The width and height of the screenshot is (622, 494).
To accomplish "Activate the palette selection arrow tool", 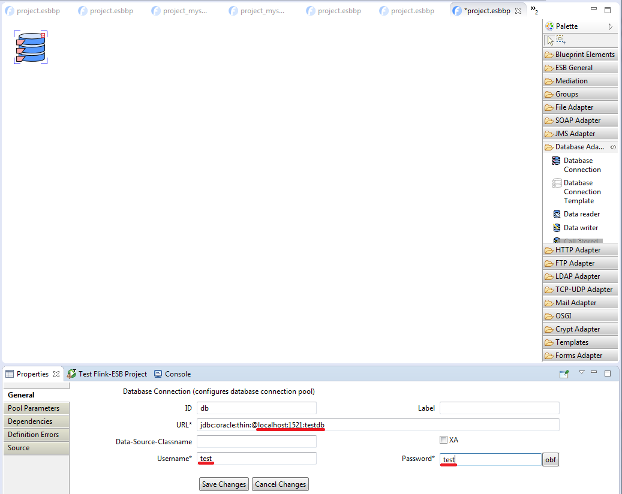I will [550, 40].
